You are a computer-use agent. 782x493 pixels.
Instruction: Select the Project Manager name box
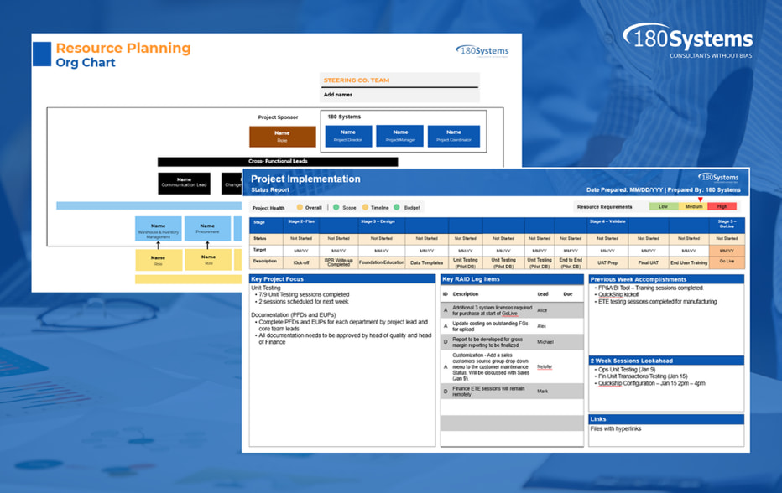coord(400,136)
